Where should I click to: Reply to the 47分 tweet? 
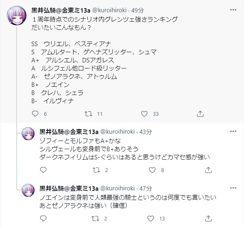tap(42, 218)
